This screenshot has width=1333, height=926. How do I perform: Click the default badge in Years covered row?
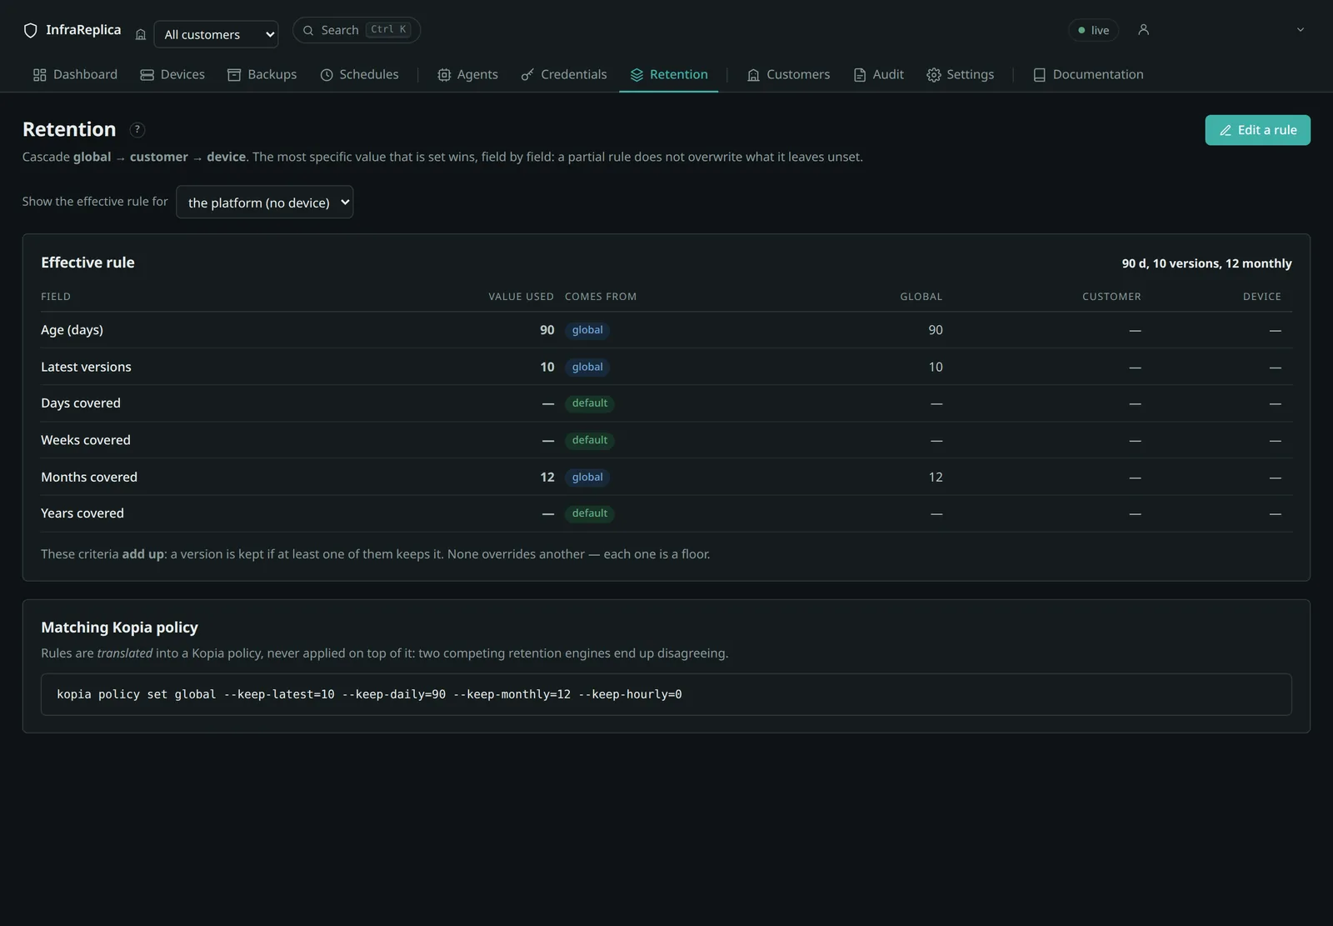[590, 513]
